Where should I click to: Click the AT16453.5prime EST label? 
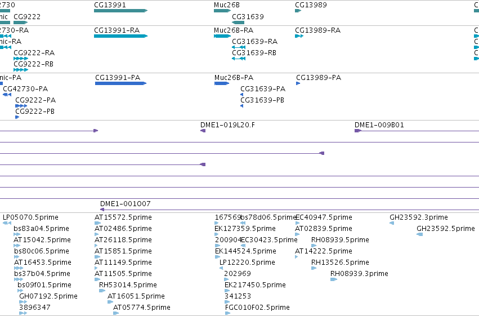click(43, 262)
